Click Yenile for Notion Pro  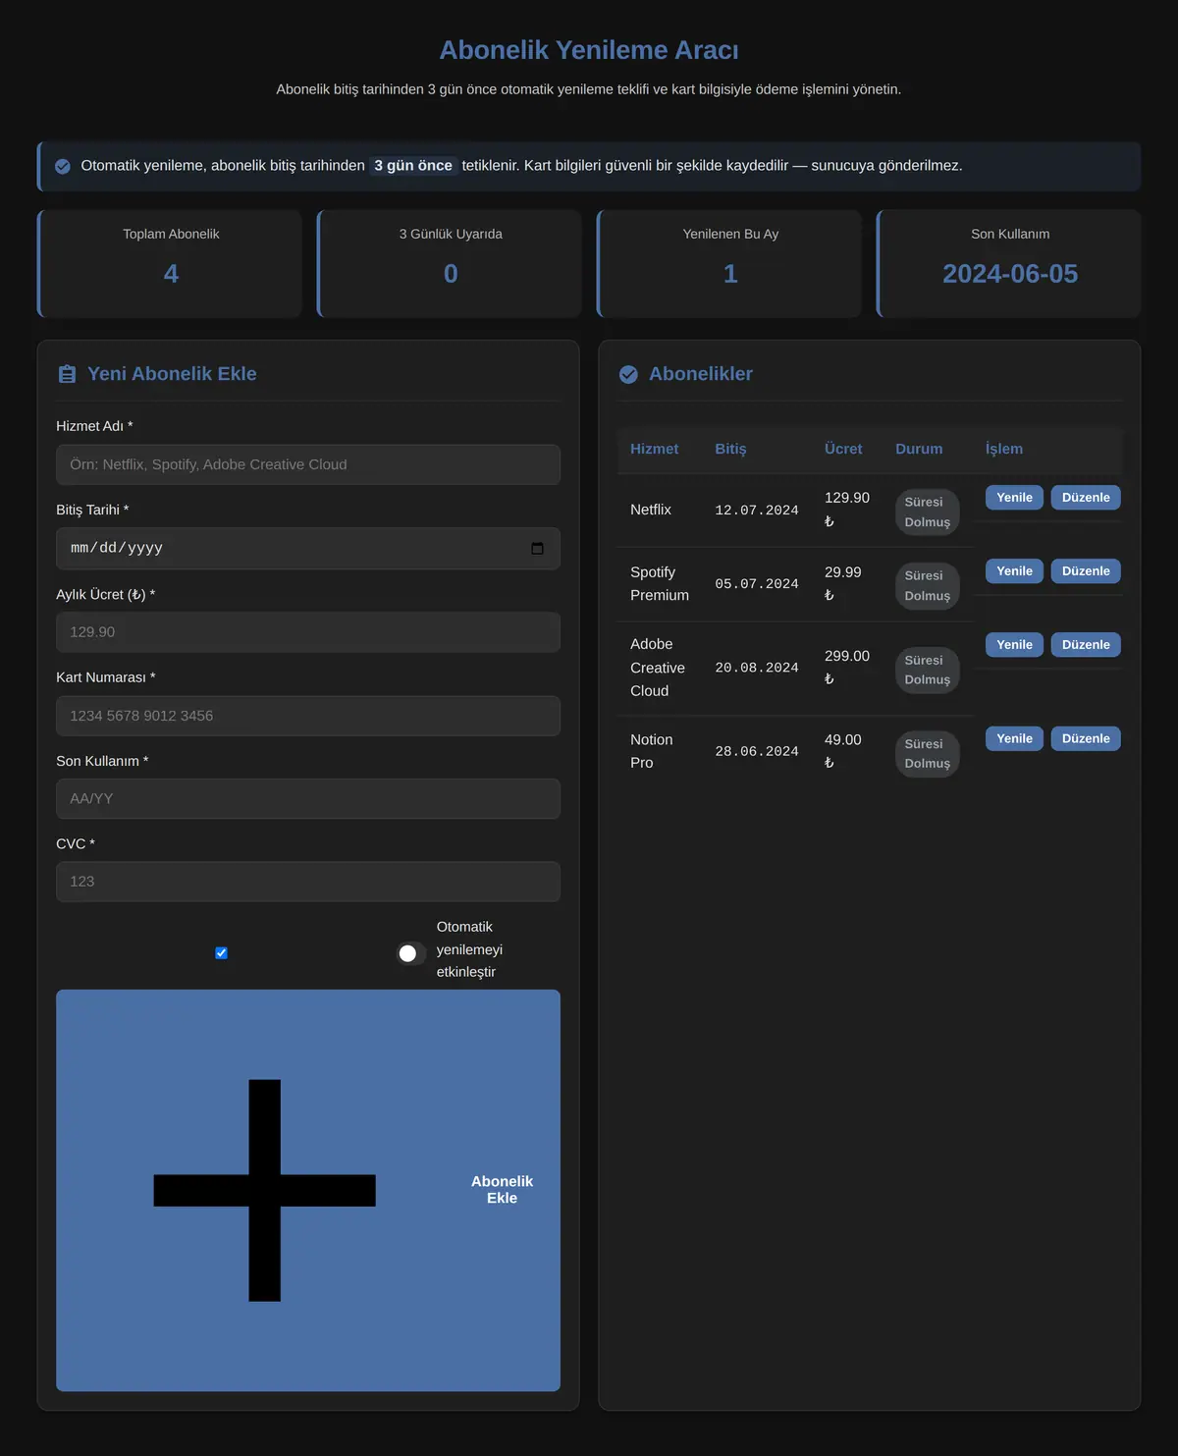click(1014, 738)
